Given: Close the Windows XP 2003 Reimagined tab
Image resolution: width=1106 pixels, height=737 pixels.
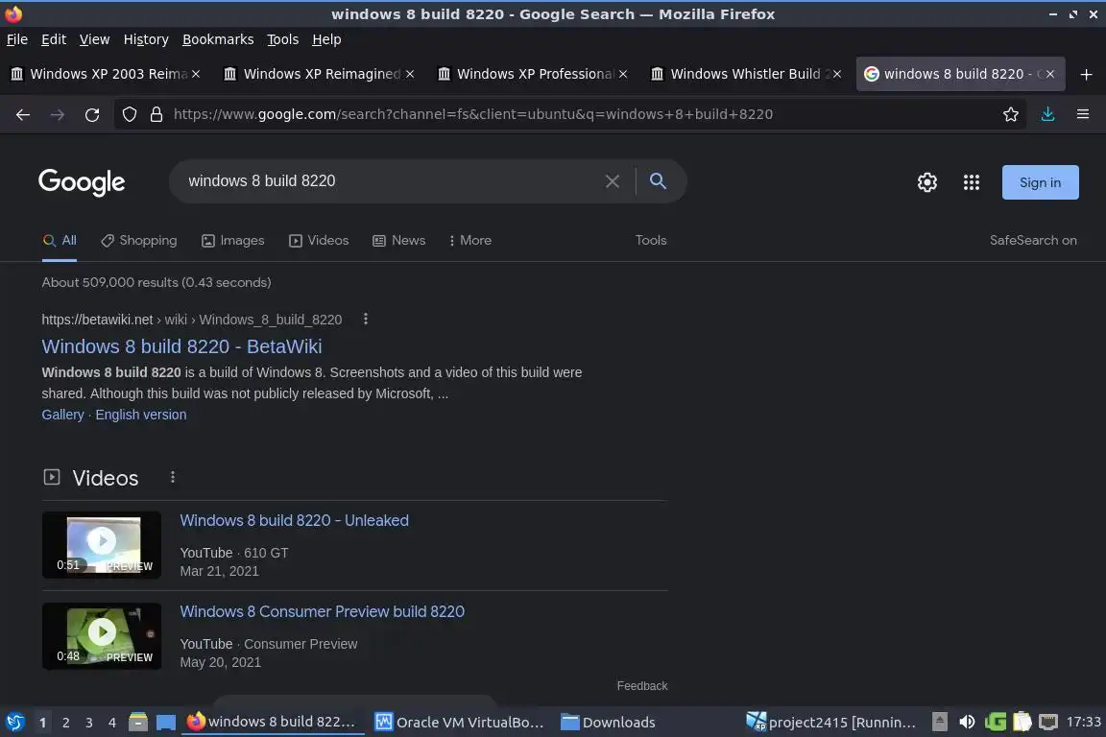Looking at the screenshot, I should [x=196, y=74].
